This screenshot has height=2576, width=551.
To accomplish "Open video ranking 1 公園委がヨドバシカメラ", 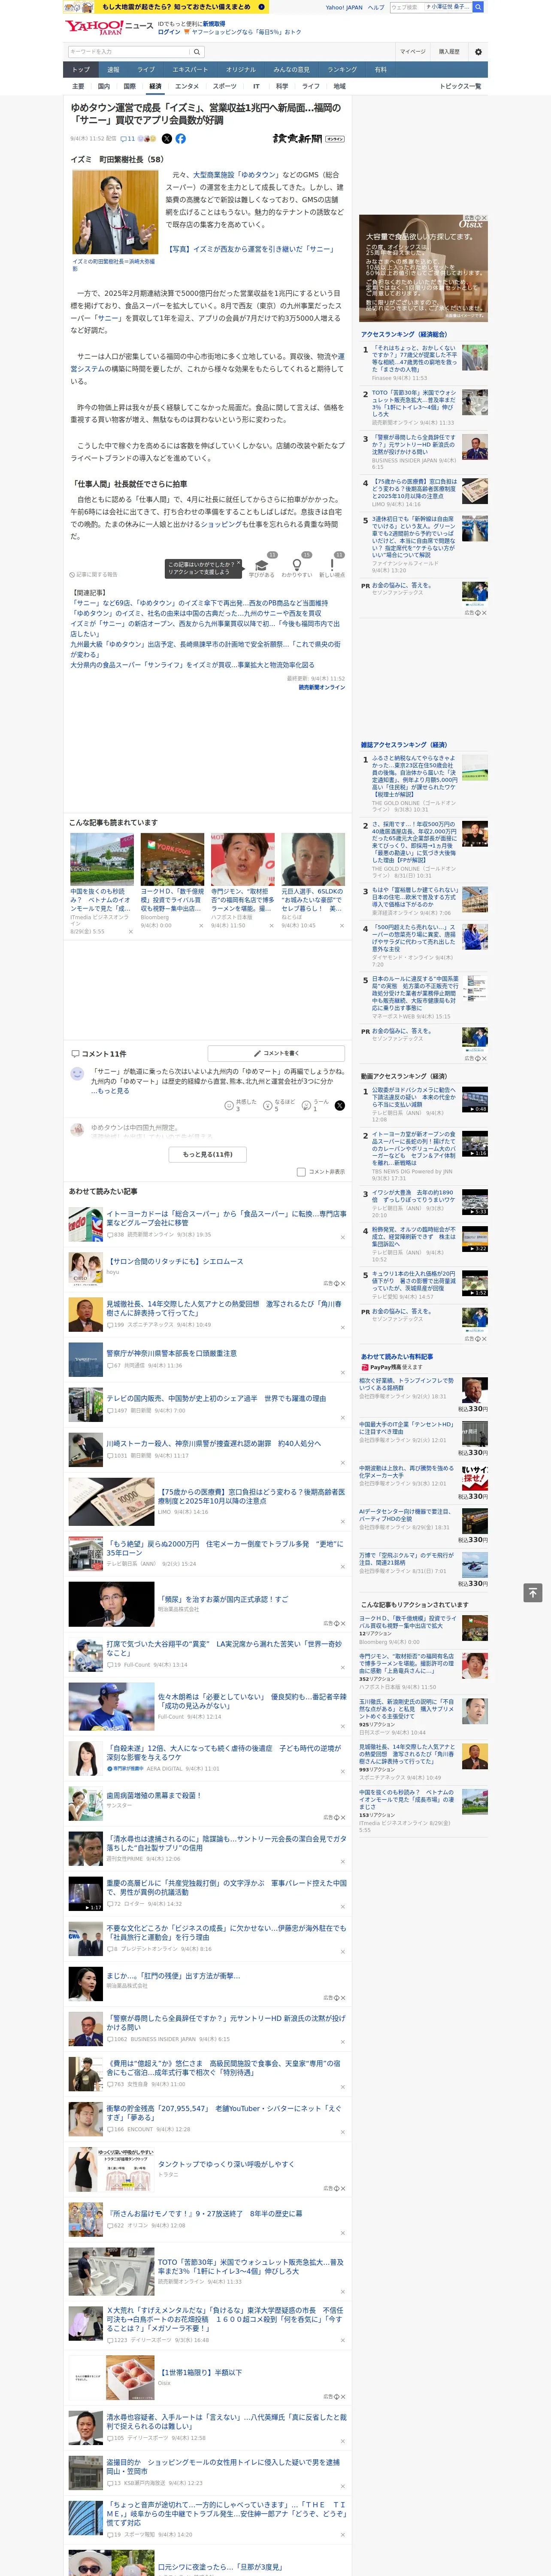I will (x=414, y=1096).
